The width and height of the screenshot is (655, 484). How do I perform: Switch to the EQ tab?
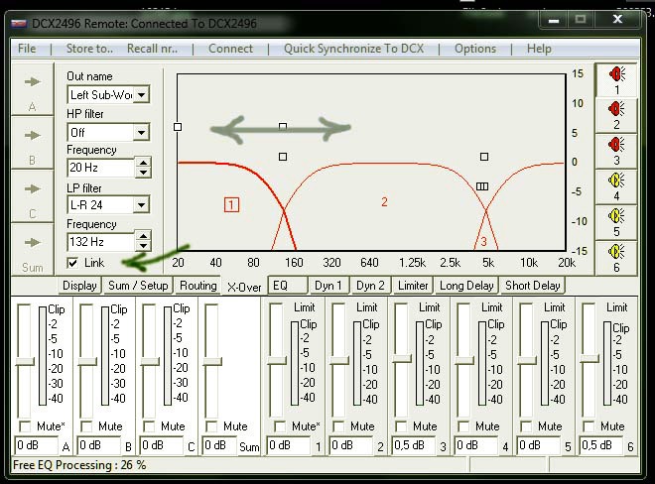click(288, 286)
